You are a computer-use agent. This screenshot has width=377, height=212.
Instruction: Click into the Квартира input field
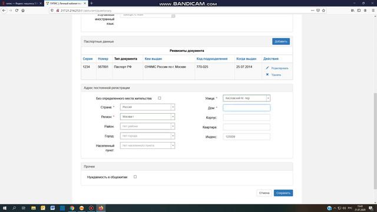tap(246, 127)
